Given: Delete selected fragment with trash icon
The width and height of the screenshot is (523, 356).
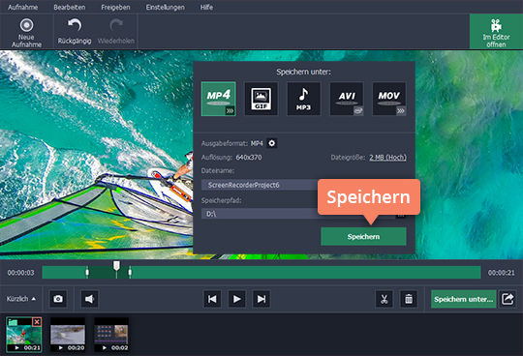Looking at the screenshot, I should (x=409, y=299).
